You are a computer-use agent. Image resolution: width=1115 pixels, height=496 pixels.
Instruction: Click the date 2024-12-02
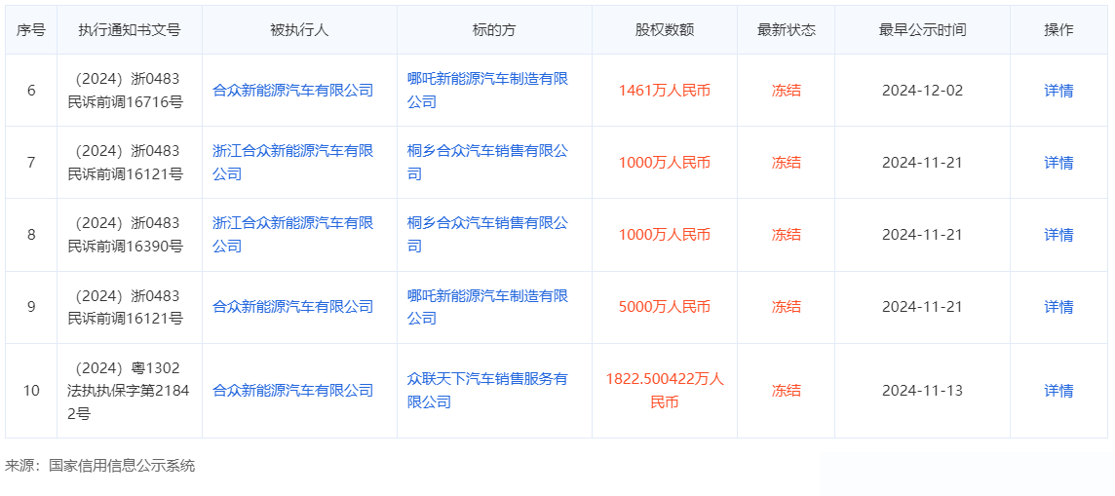pyautogui.click(x=922, y=91)
